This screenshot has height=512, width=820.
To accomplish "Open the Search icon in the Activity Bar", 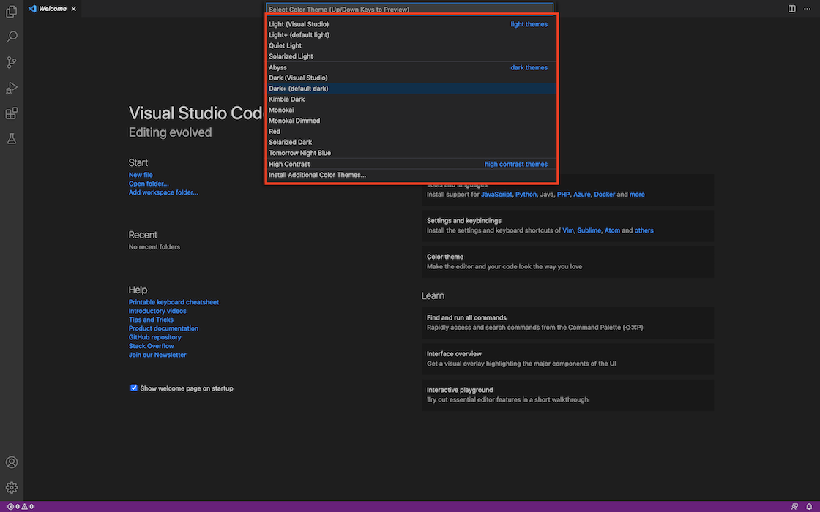I will click(11, 37).
